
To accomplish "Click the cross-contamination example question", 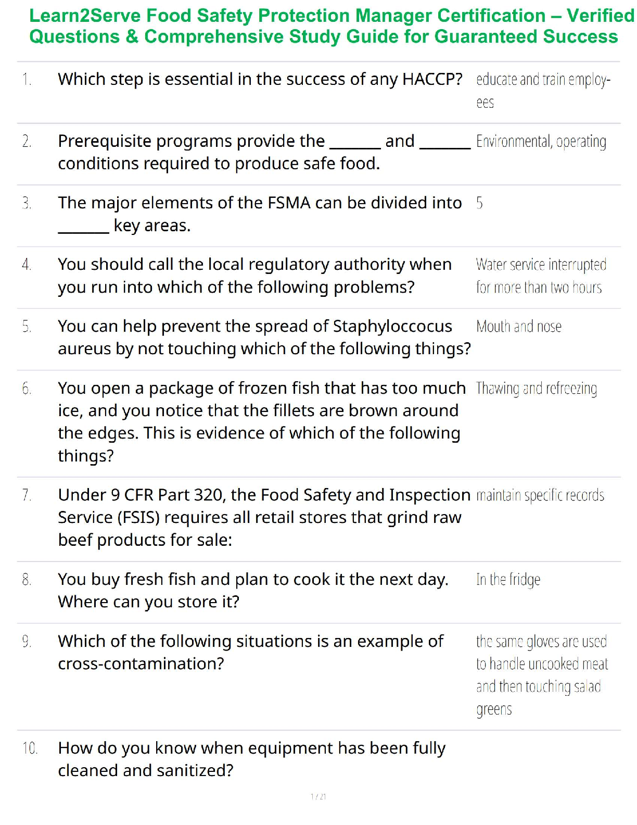I will [x=250, y=652].
